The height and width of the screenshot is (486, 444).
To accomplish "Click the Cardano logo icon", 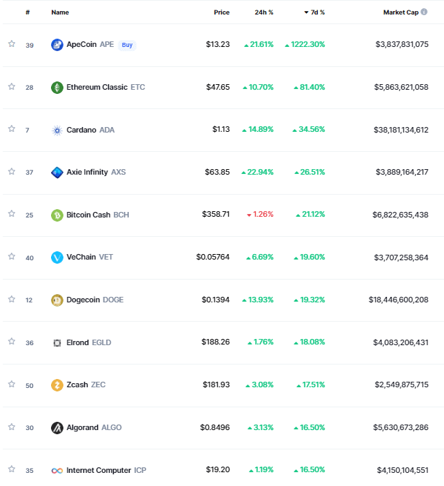I will coord(57,130).
